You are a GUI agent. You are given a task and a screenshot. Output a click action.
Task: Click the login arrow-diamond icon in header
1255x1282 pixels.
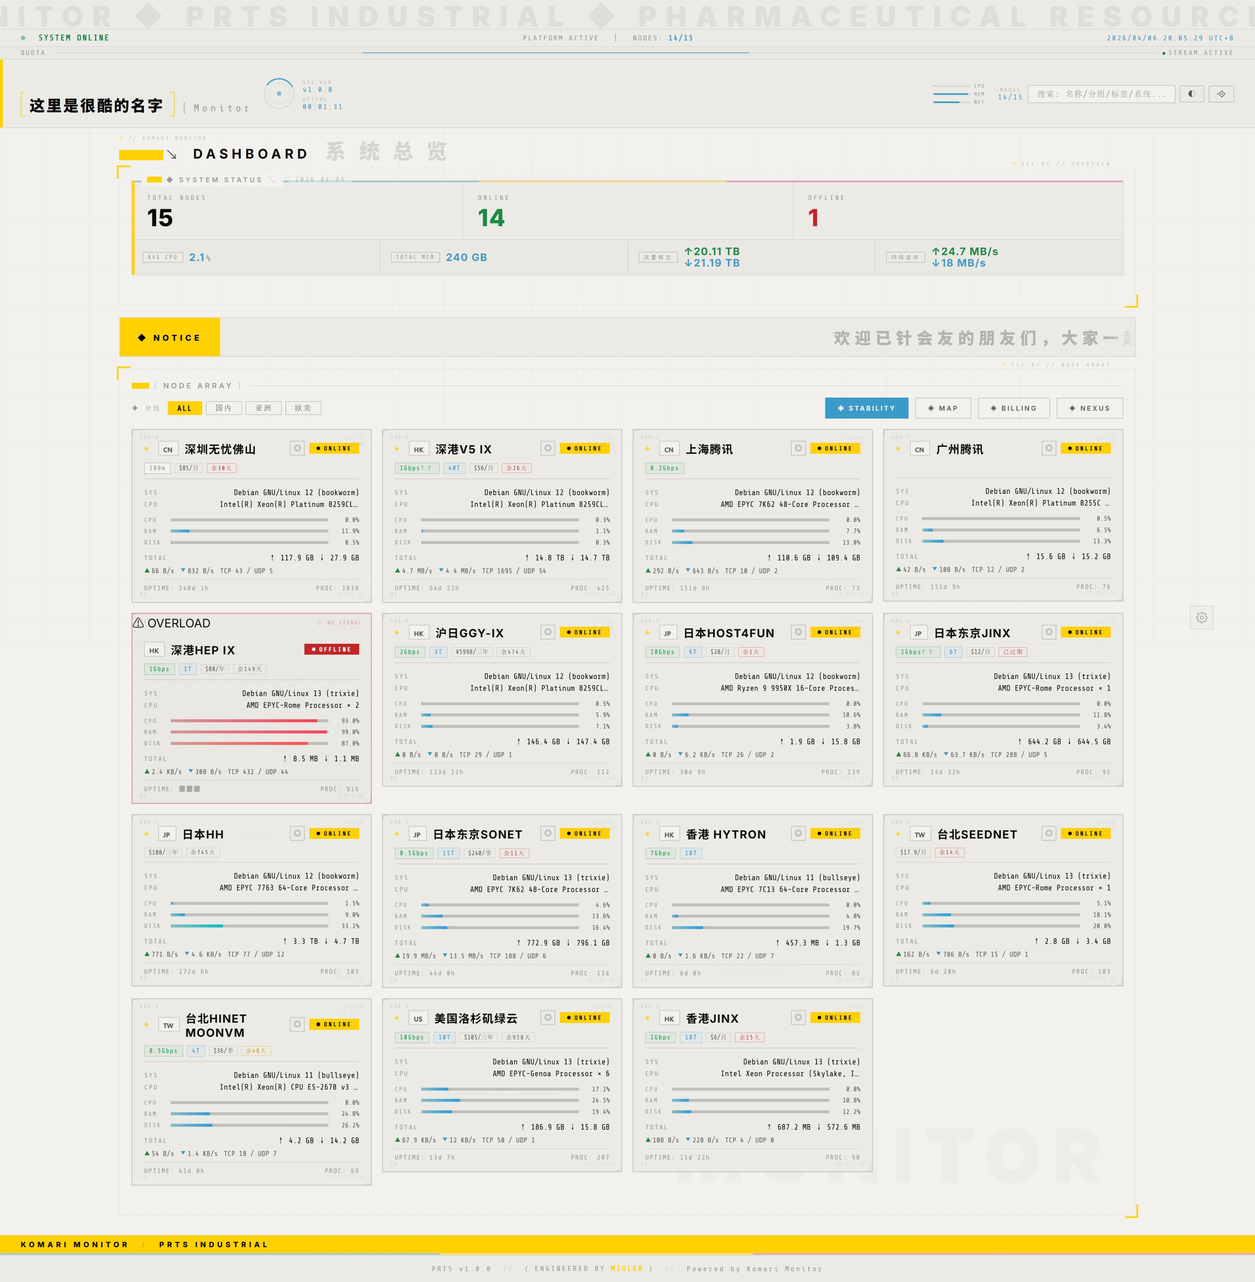tap(1221, 93)
